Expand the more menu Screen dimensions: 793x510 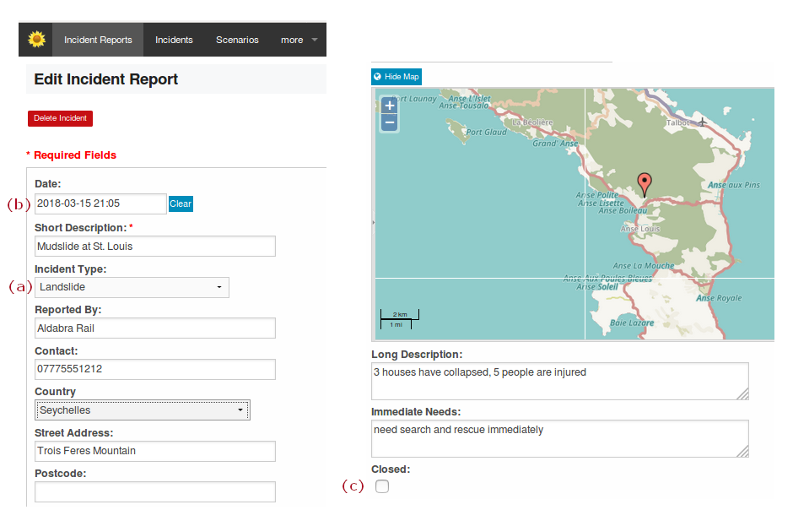(299, 40)
